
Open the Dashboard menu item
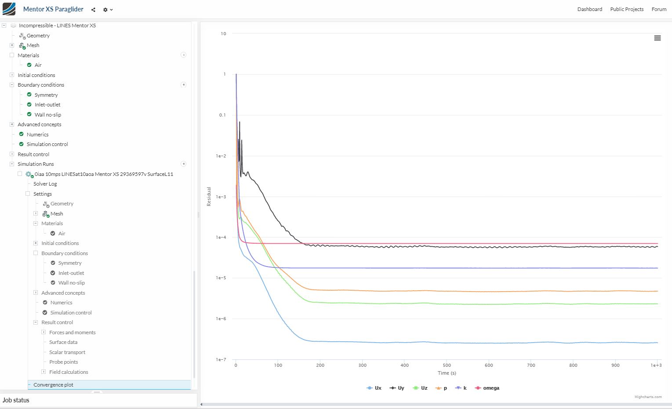pos(590,9)
